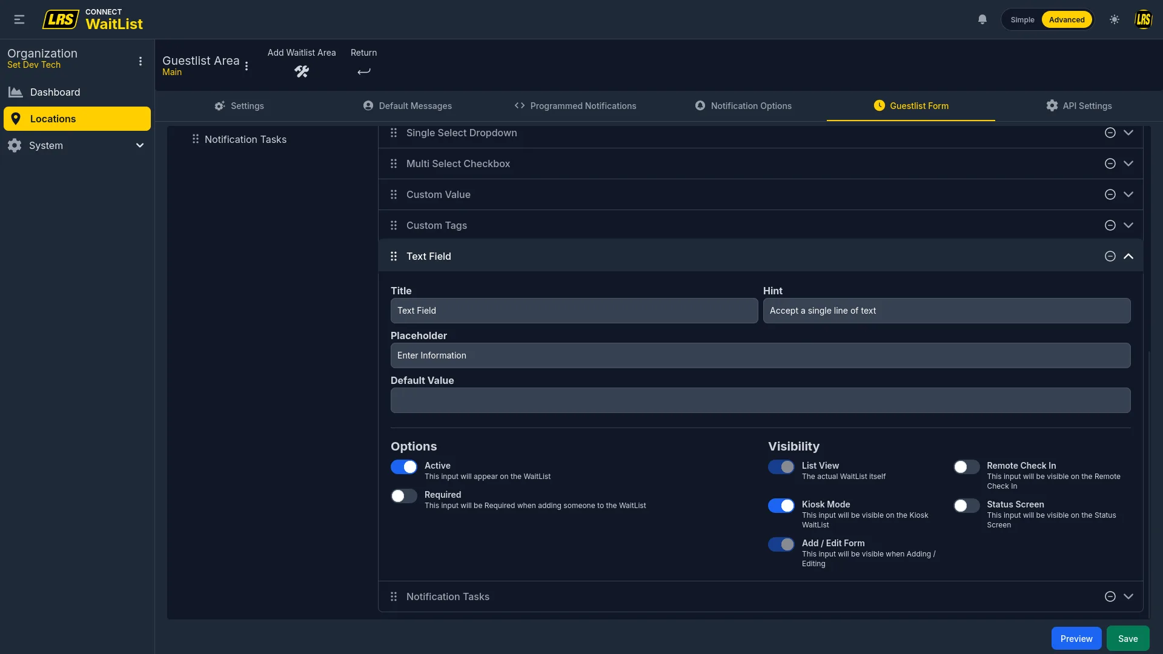Open the Programmed Notifications tab
1163x654 pixels.
[x=575, y=106]
